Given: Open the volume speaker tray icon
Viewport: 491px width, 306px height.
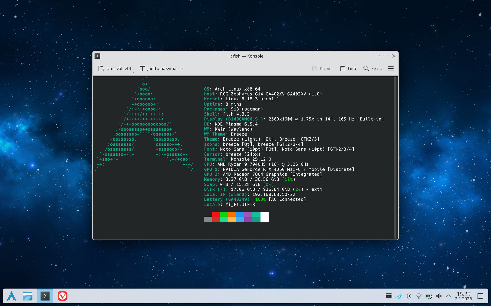Looking at the screenshot, I should point(439,296).
